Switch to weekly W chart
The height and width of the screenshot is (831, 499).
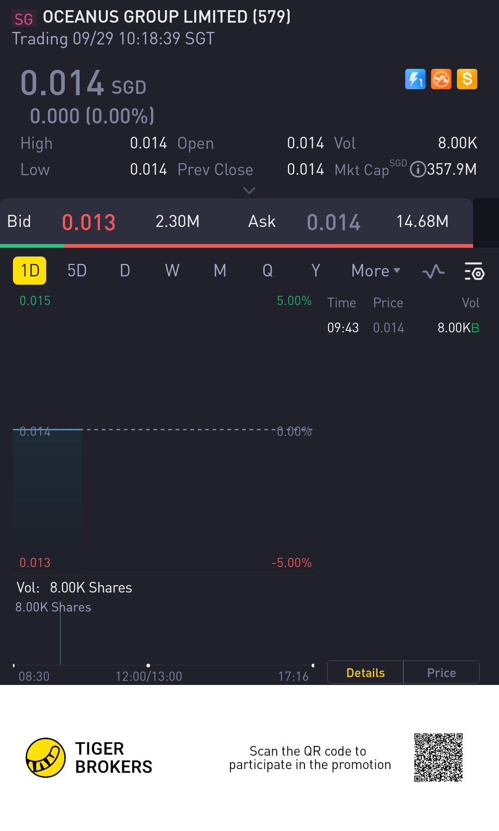pos(172,271)
